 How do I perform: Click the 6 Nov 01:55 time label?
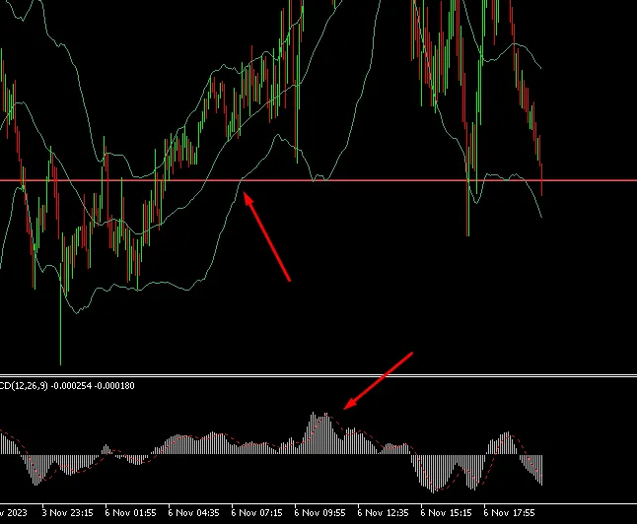(x=131, y=513)
